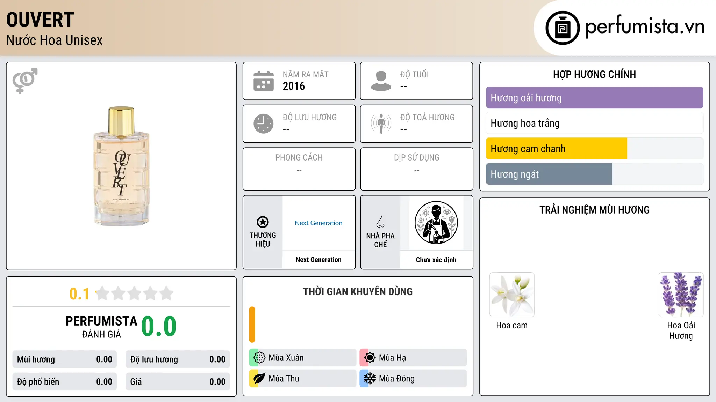This screenshot has height=402, width=716.
Task: Click the nose icon for perfumer
Action: tap(380, 222)
